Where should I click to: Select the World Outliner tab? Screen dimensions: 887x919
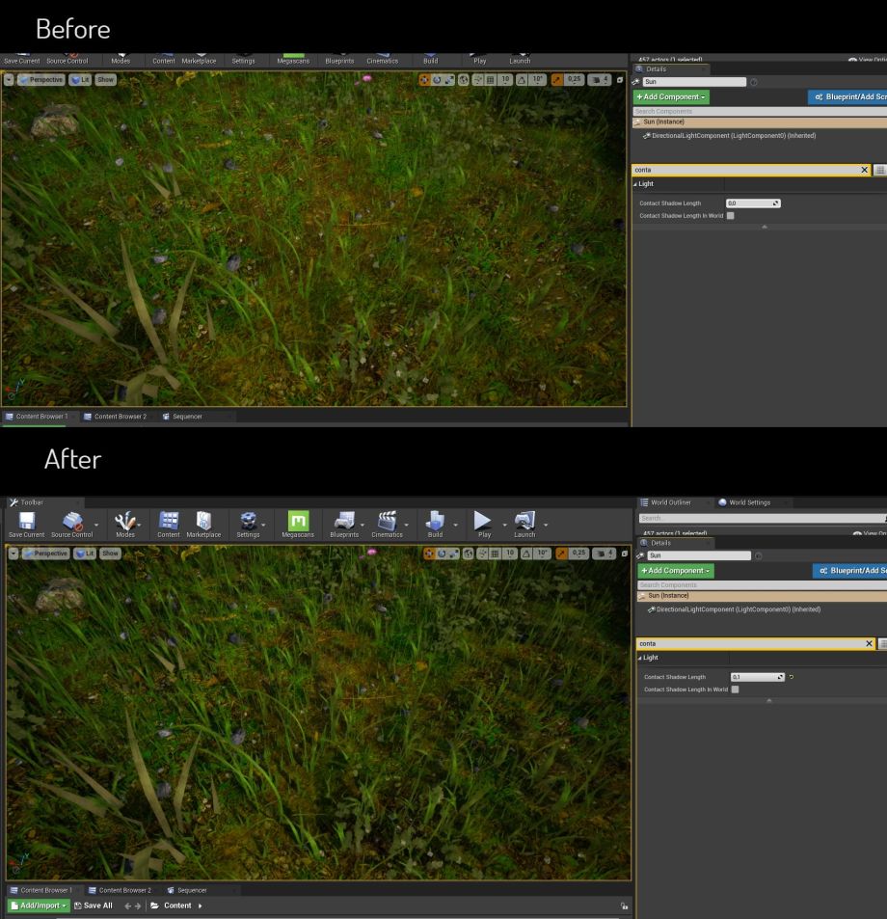(x=671, y=502)
